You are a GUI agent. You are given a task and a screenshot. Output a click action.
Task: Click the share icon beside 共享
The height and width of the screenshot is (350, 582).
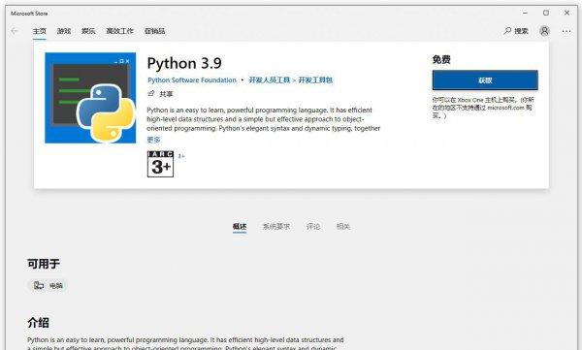click(151, 93)
